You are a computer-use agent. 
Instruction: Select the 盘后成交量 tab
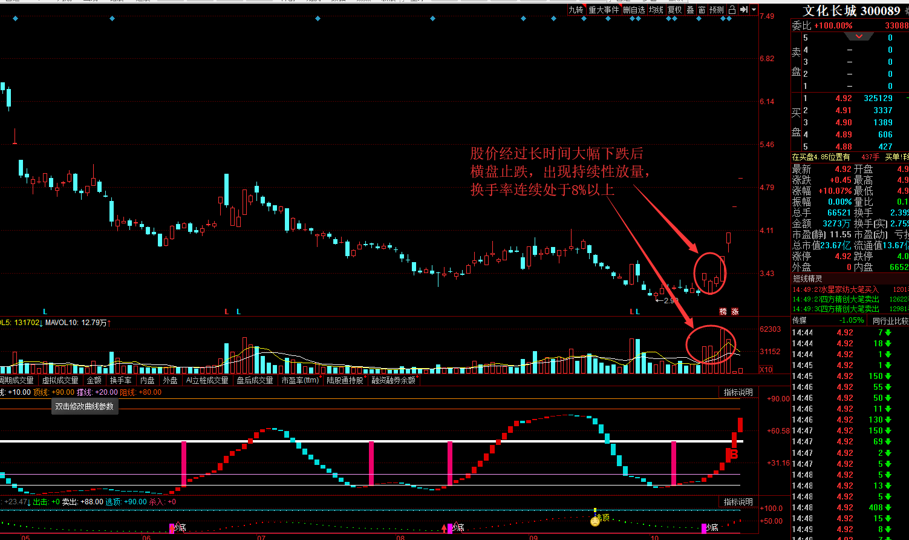(x=255, y=380)
